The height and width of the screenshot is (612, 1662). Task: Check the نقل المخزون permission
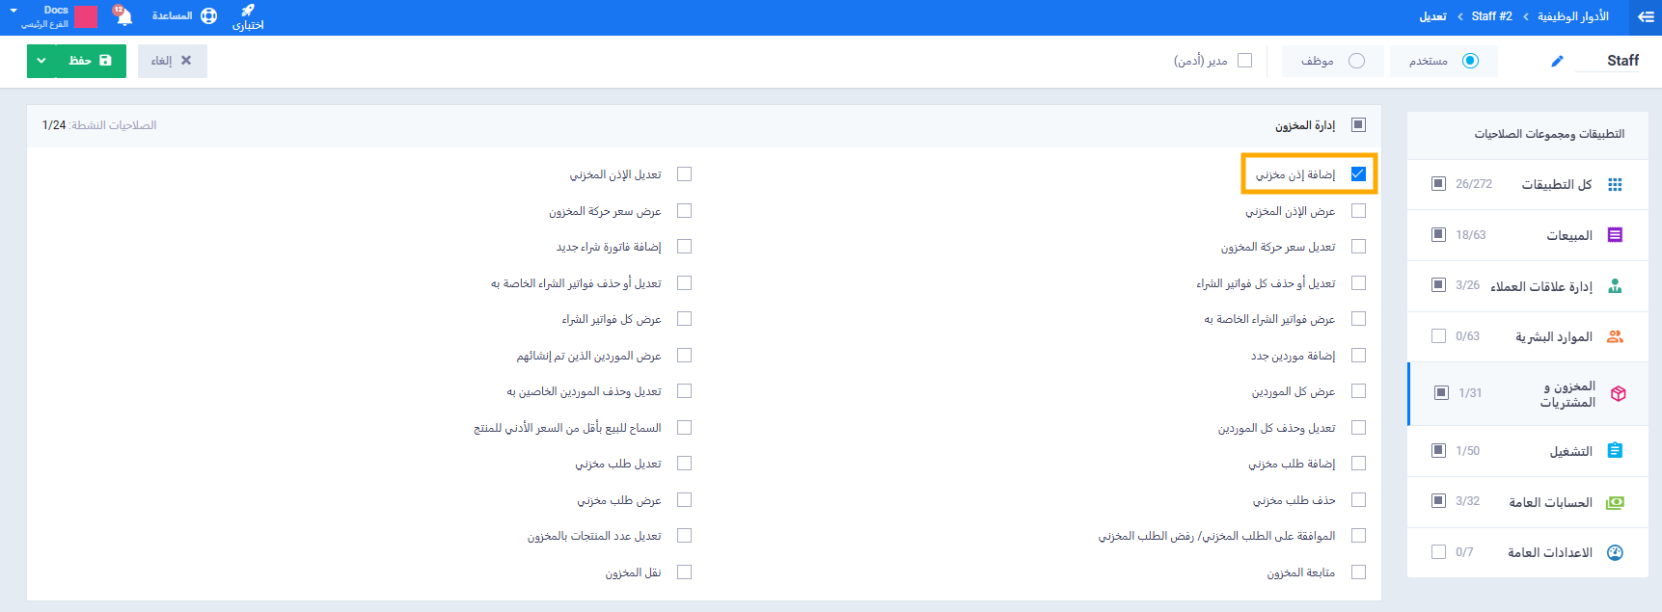point(684,572)
